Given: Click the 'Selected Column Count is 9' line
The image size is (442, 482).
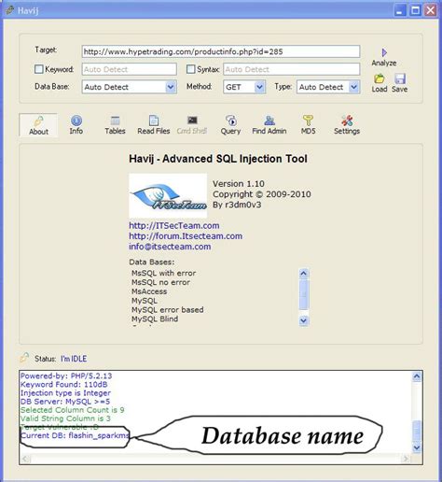Looking at the screenshot, I should pos(73,410).
